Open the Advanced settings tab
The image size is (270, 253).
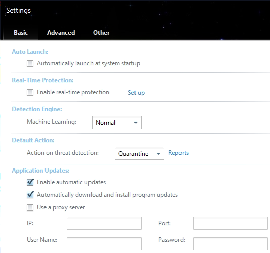(x=61, y=33)
